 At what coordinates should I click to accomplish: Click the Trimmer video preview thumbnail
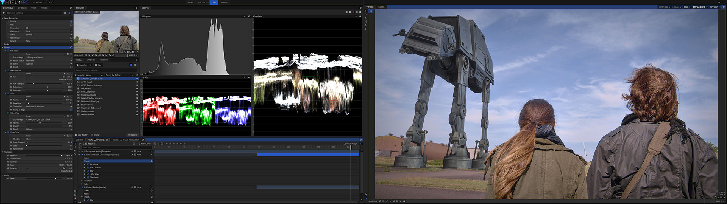tap(106, 32)
